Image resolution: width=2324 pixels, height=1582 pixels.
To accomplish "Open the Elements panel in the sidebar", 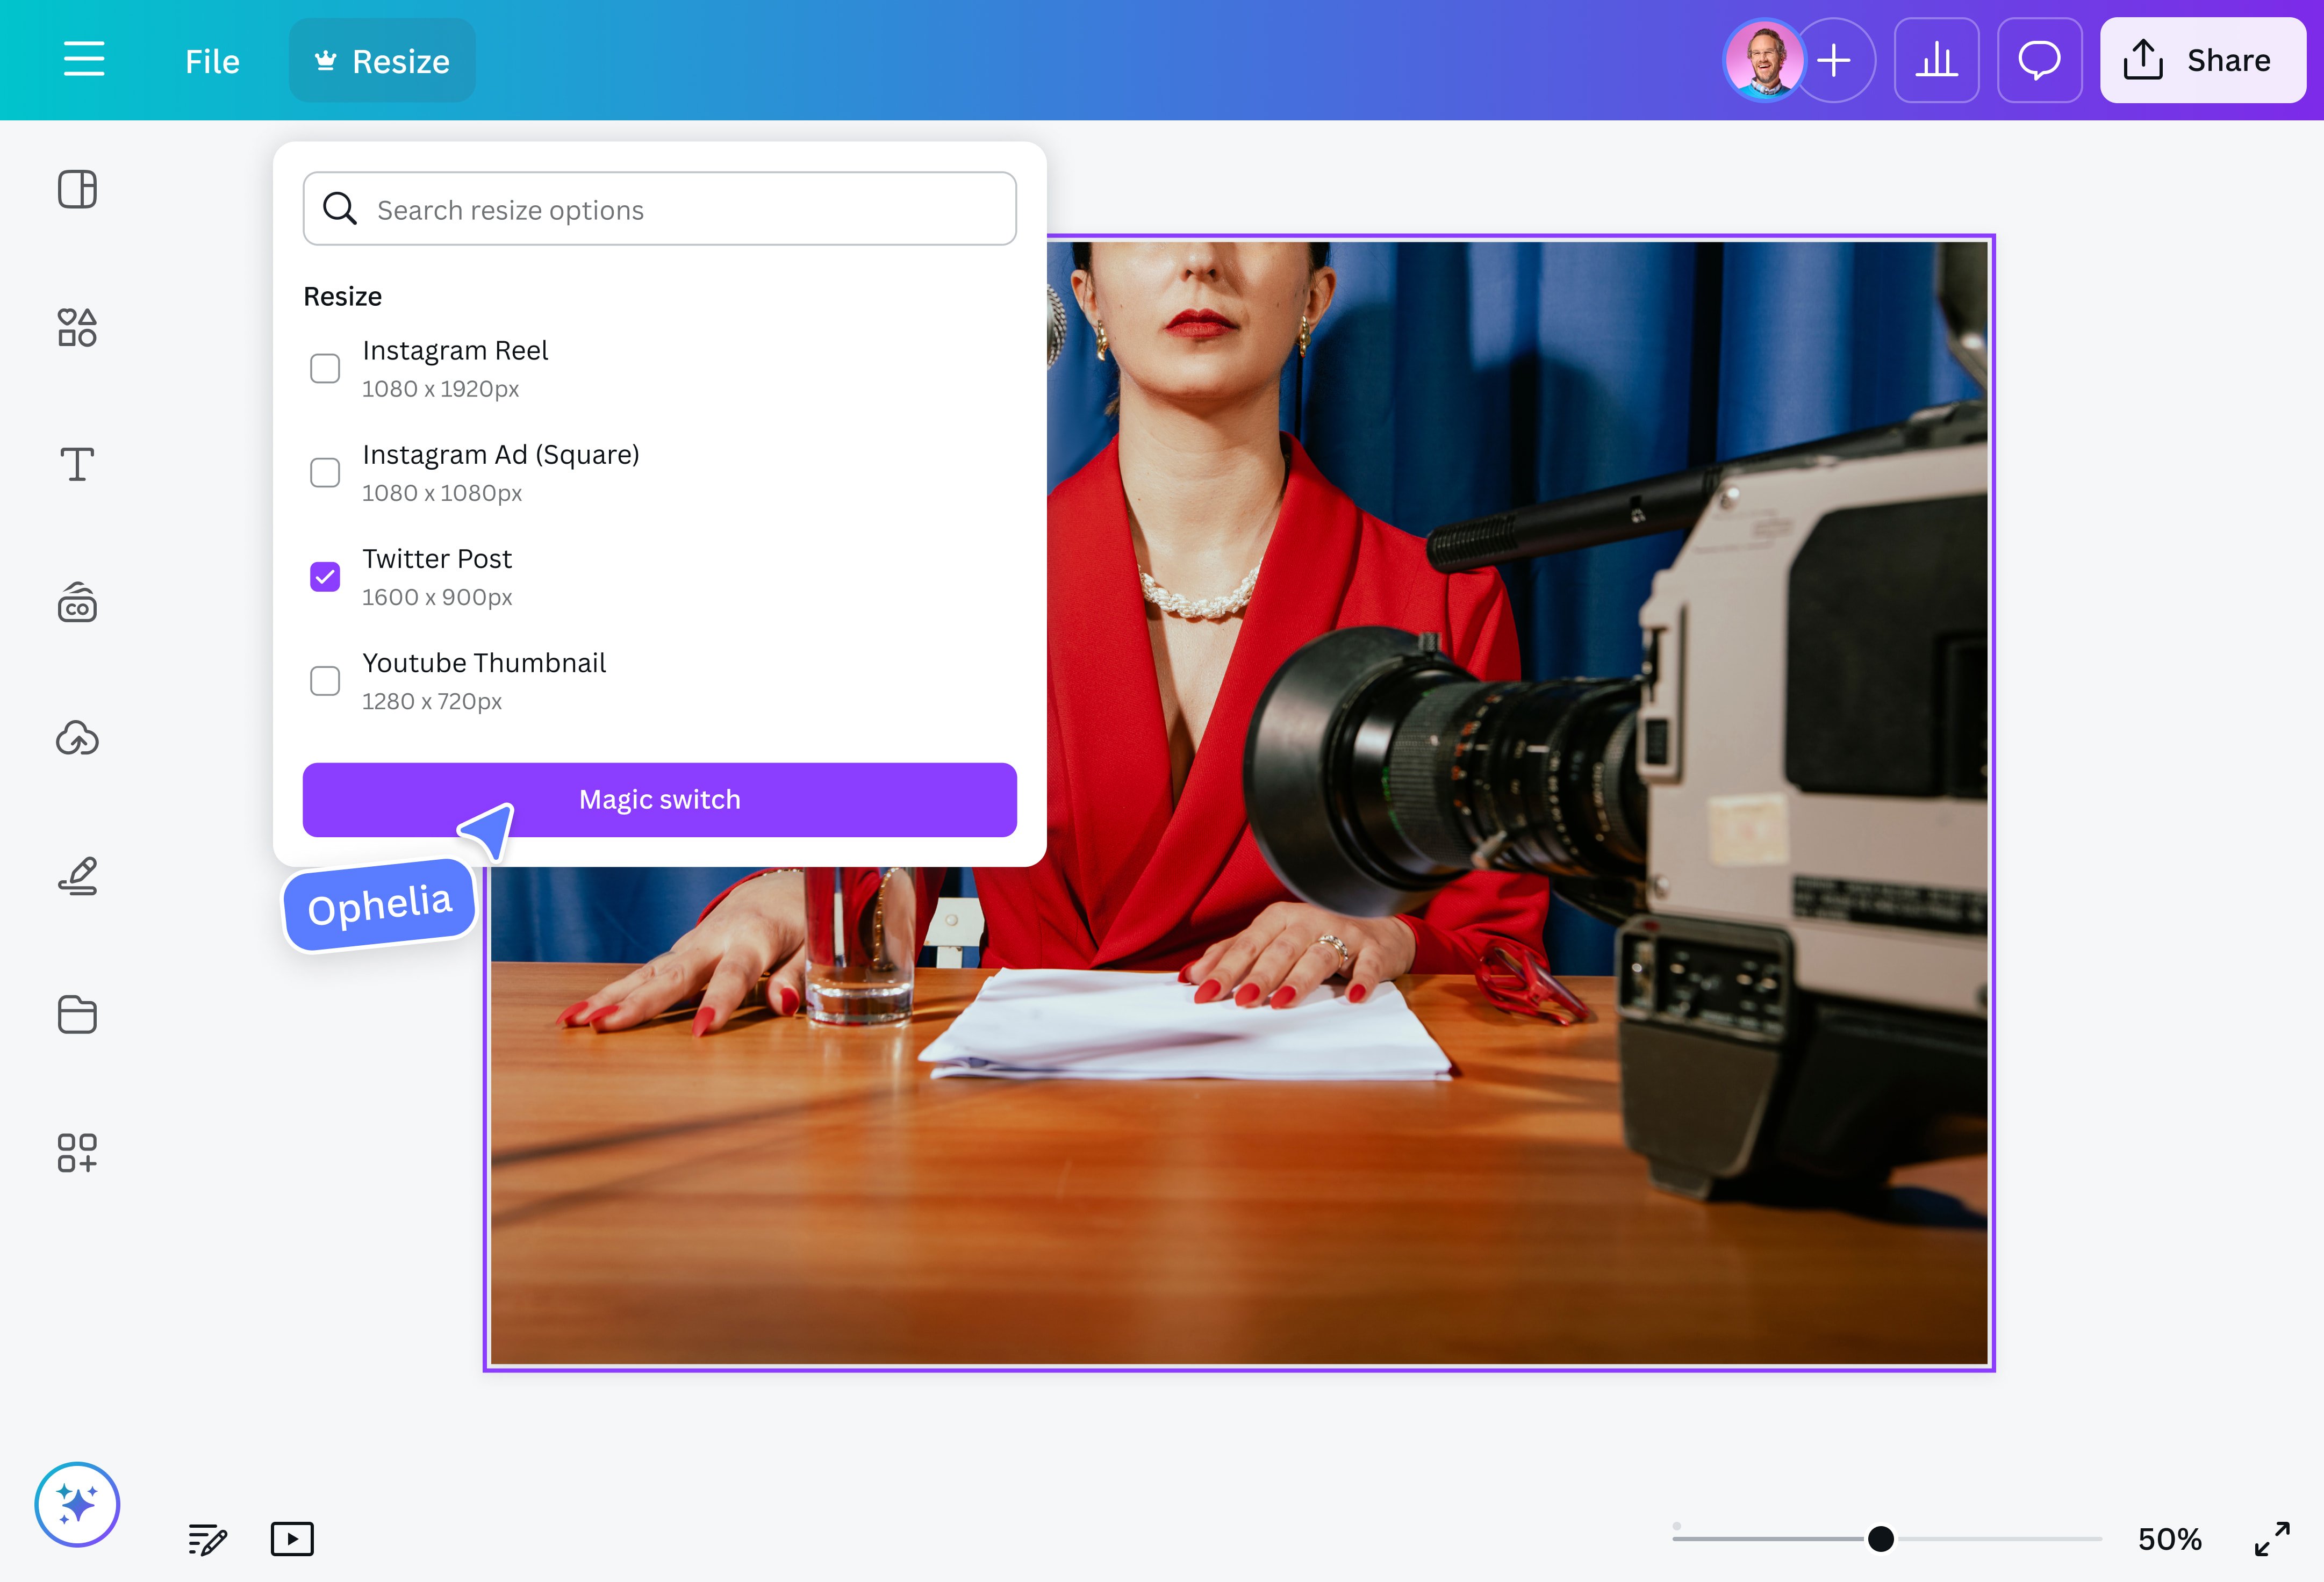I will pyautogui.click(x=77, y=327).
